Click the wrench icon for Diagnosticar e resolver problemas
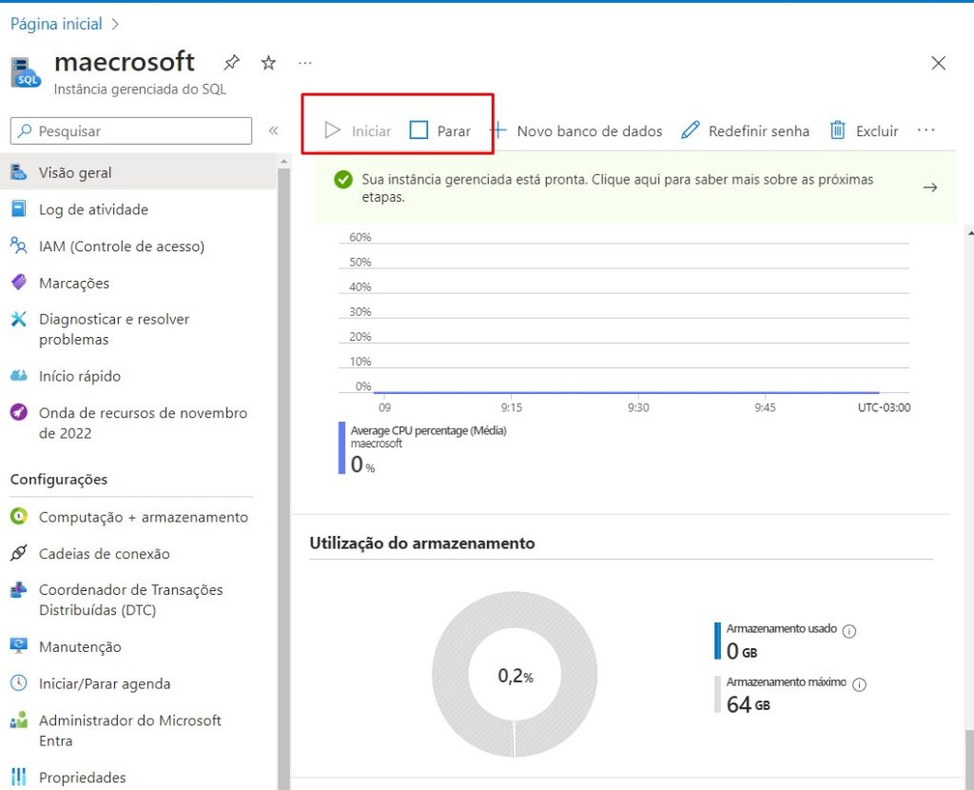Viewport: 974px width, 790px height. point(18,319)
